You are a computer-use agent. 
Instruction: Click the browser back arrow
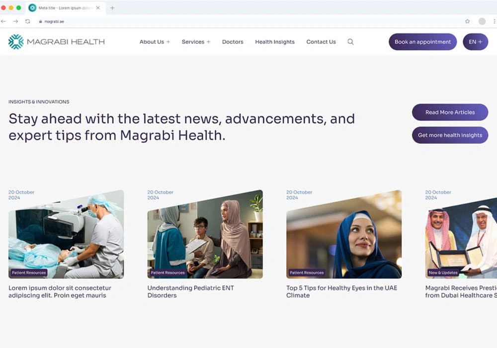point(4,21)
